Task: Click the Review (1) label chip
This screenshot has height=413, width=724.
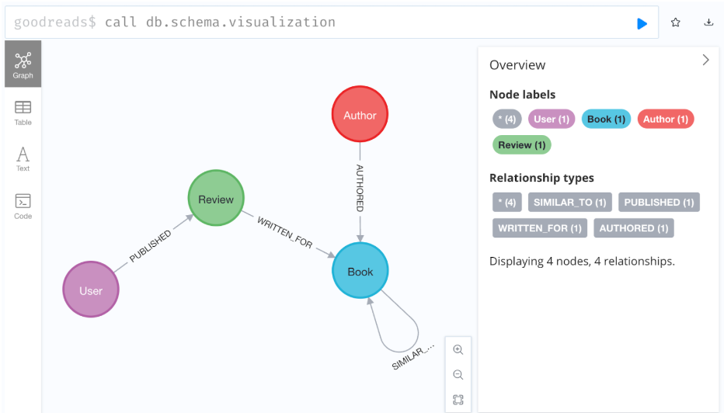Action: coord(521,144)
